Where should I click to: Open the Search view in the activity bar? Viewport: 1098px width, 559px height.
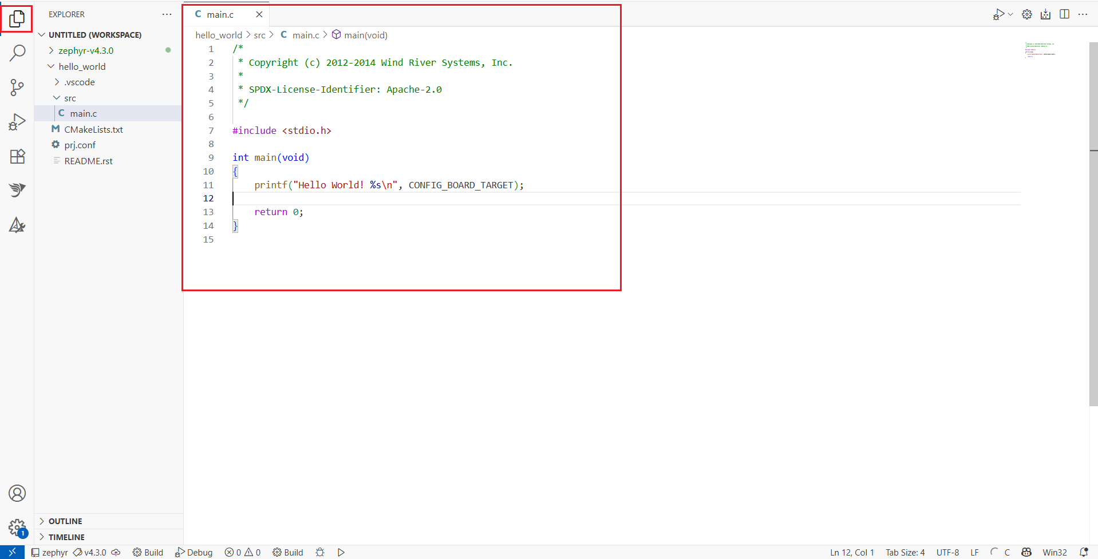tap(17, 53)
